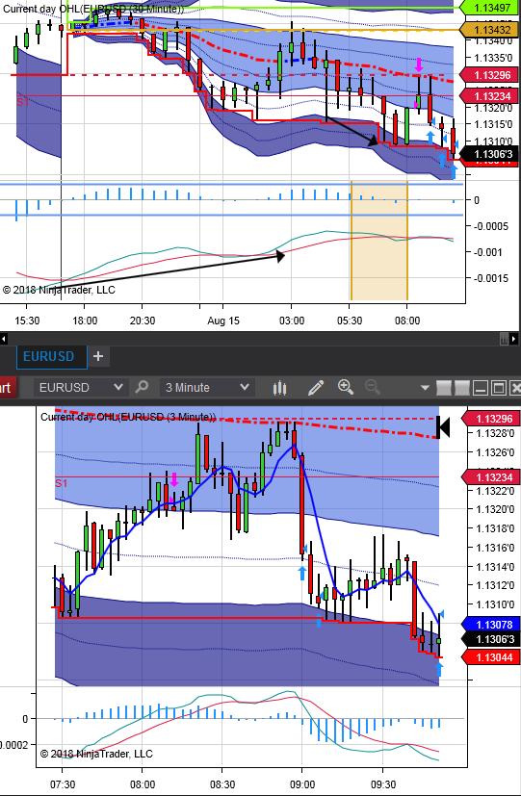
Task: Click the instrument link square in toolbar
Action: [444, 388]
